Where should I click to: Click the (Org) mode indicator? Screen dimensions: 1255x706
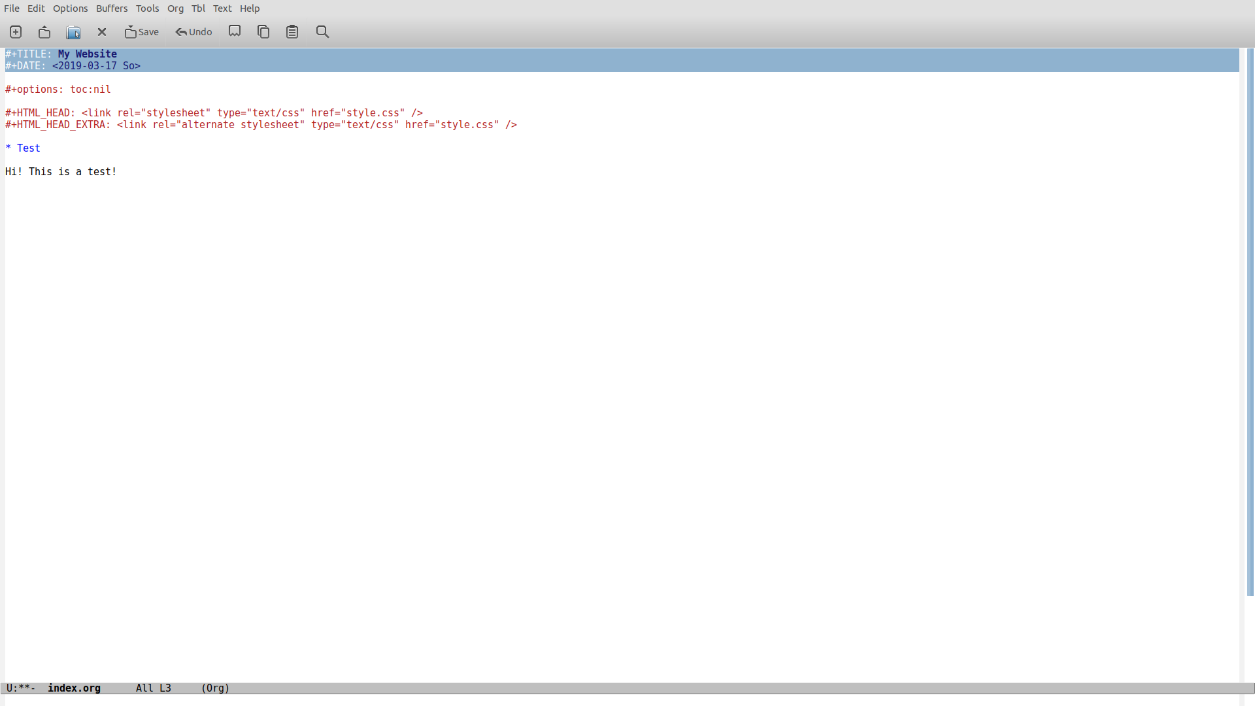pyautogui.click(x=215, y=688)
